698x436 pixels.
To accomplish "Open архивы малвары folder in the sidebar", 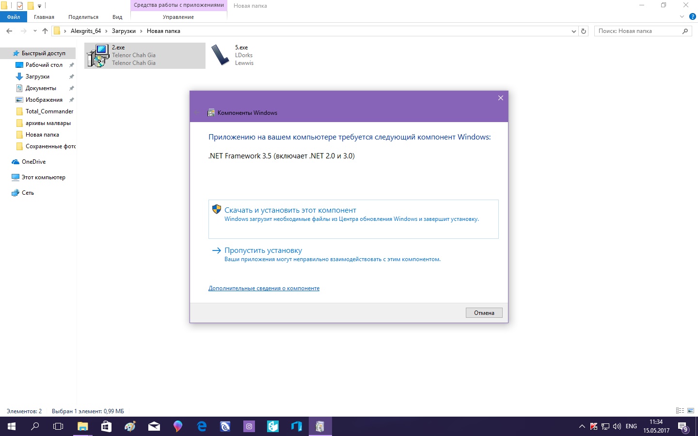I will coord(48,123).
